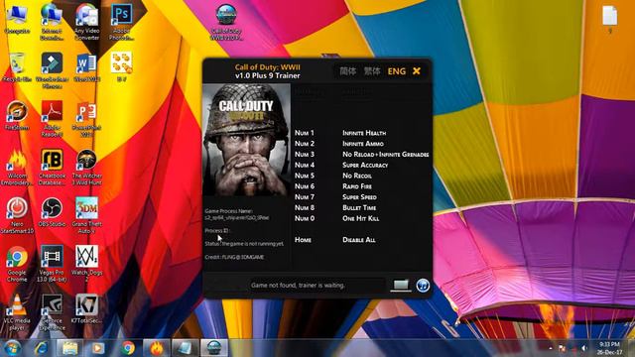This screenshot has height=357, width=635.
Task: Open OBS Studio desktop shortcut
Action: coord(52,212)
